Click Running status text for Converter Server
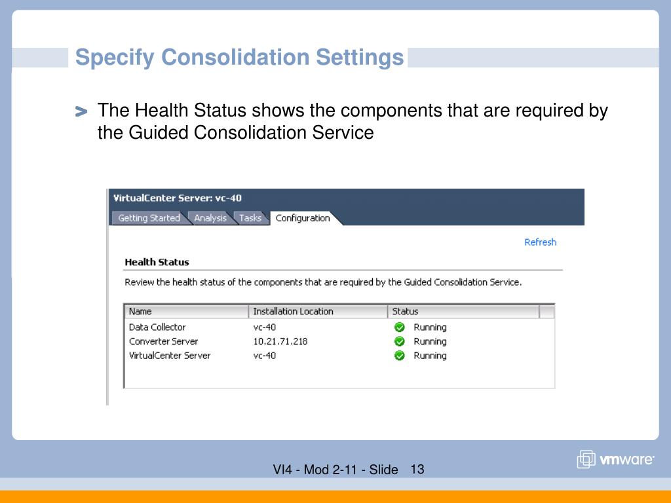Viewport: 671px width, 503px height. (x=430, y=341)
